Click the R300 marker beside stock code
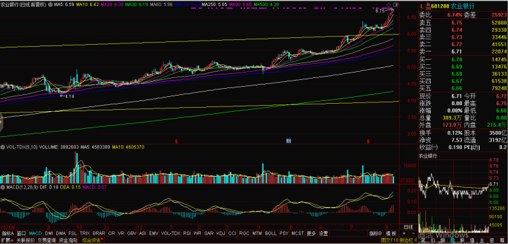 429,6
